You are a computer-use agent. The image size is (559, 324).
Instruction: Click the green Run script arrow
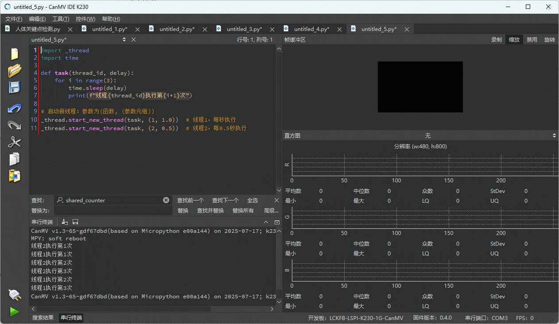(x=15, y=312)
